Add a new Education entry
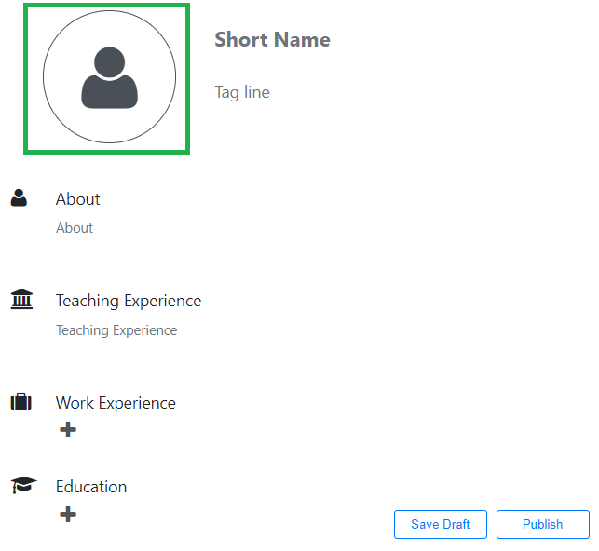Image resolution: width=599 pixels, height=551 pixels. (x=68, y=514)
